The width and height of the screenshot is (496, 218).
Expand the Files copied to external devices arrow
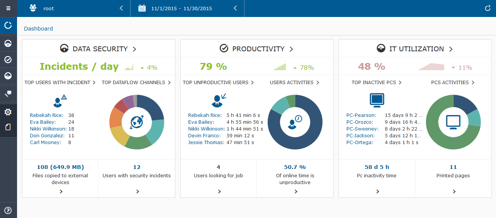[x=61, y=192]
